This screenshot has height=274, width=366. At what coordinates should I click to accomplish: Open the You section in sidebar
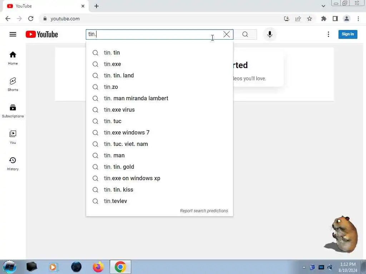click(x=13, y=137)
